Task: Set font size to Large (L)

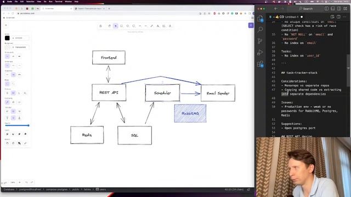Action: (x=19, y=93)
